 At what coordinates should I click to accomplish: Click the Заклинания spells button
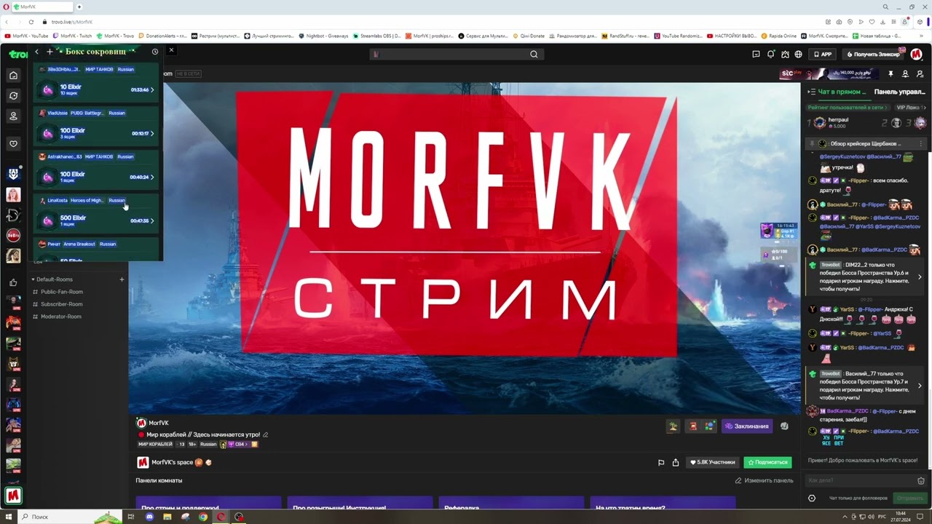(x=746, y=426)
